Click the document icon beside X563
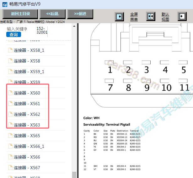Viewport: 193px width, 178px height. point(10,125)
